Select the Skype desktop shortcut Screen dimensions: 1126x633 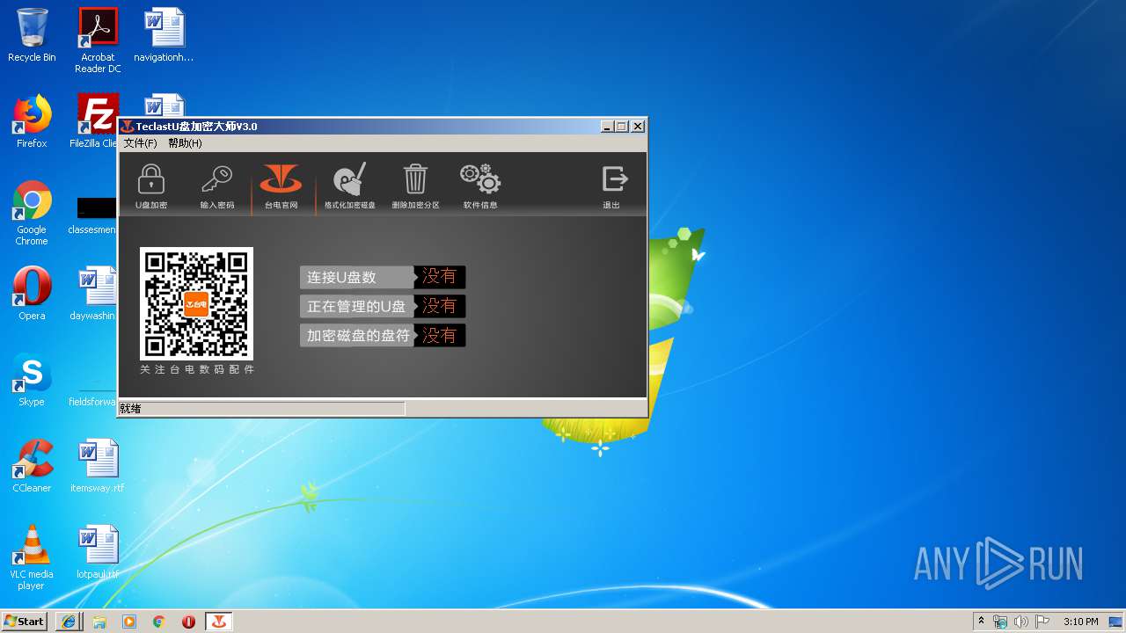(32, 380)
